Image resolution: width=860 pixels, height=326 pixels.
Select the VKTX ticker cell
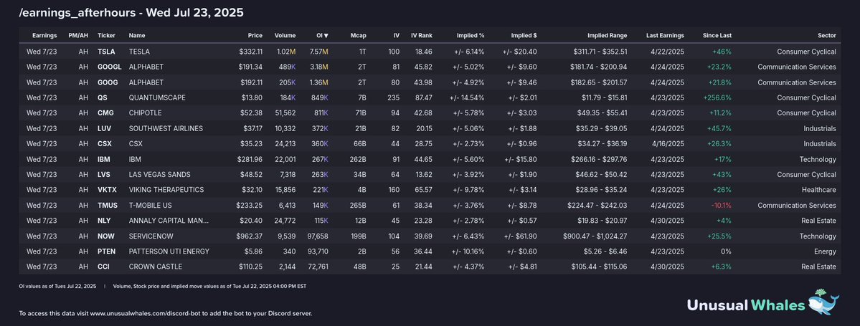coord(106,190)
